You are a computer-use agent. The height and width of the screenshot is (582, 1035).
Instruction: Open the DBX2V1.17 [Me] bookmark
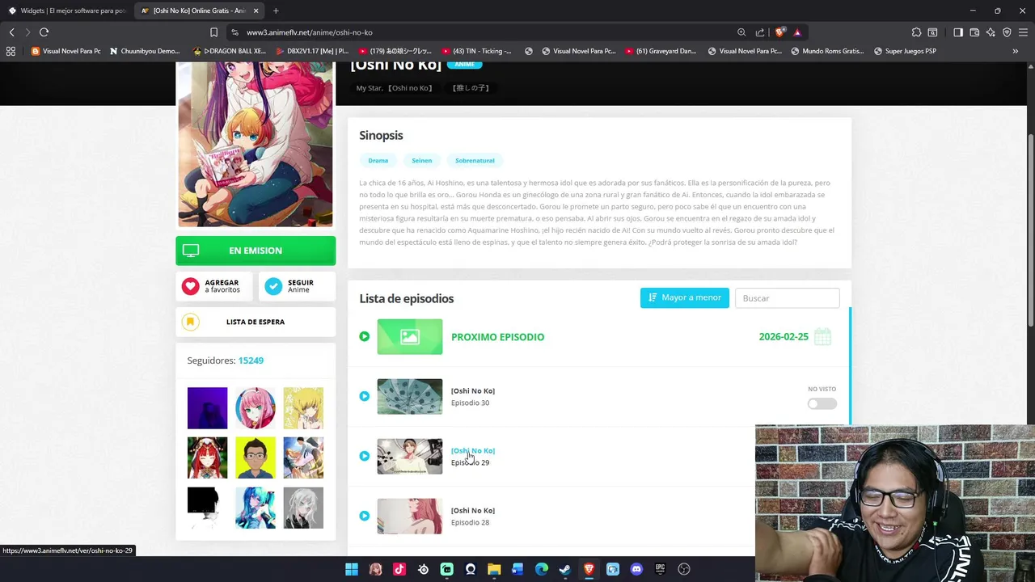[311, 51]
